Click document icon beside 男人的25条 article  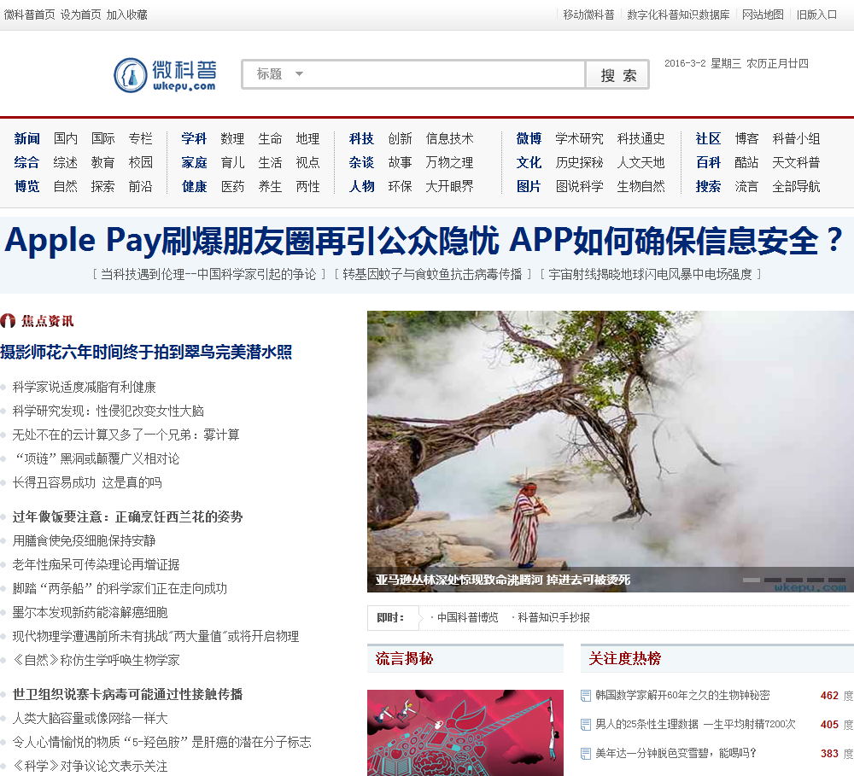point(586,725)
